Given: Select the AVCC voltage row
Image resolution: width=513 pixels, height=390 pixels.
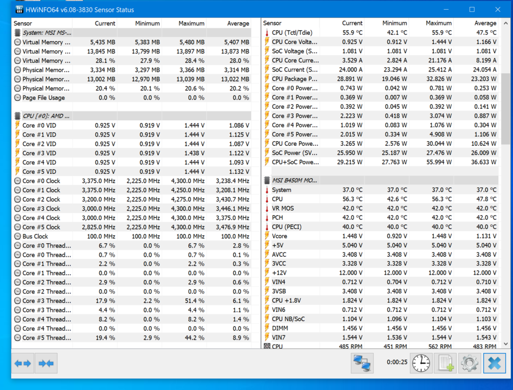Looking at the screenshot, I should coord(381,255).
